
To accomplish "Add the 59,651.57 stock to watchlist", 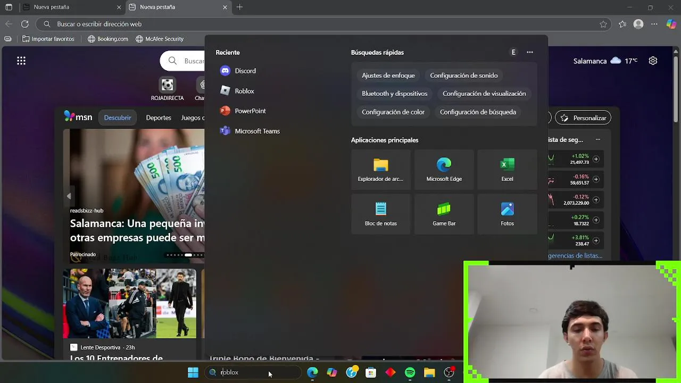I will pos(596,179).
